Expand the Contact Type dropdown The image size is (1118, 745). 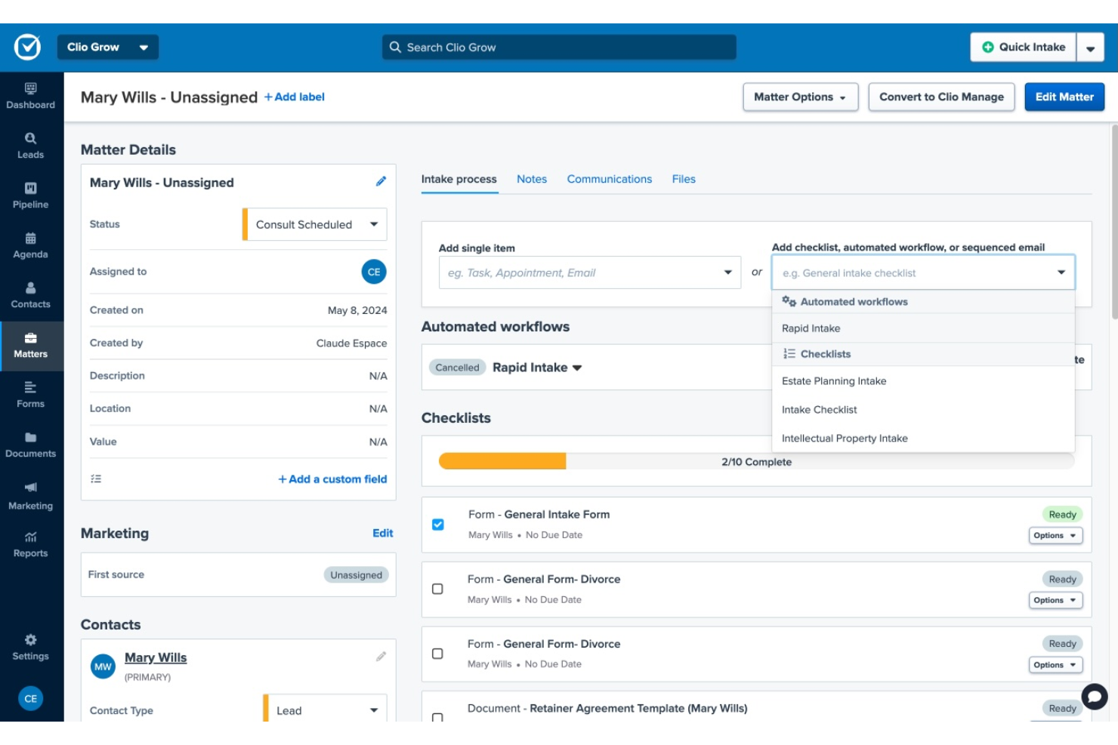pyautogui.click(x=325, y=710)
